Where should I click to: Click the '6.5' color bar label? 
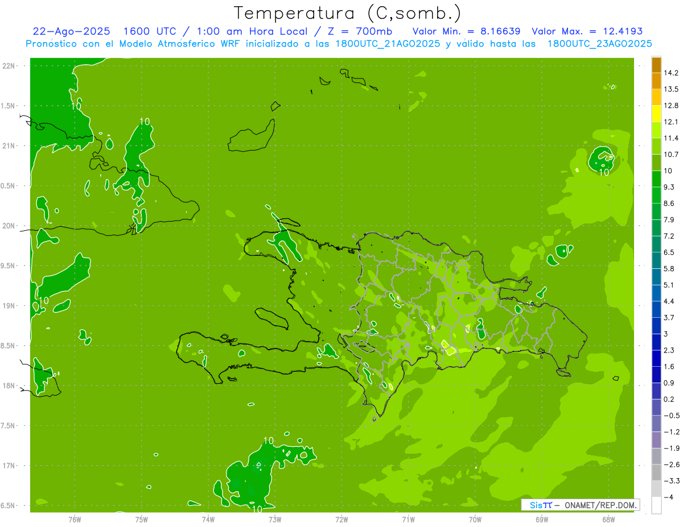point(669,252)
